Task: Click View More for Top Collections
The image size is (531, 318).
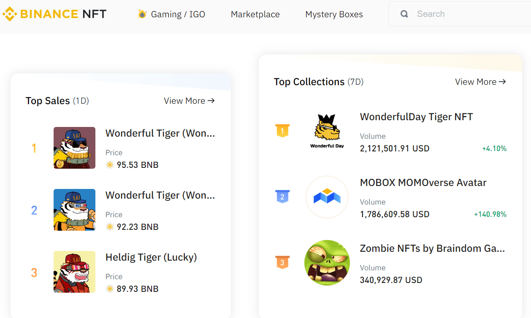Action: coord(480,82)
